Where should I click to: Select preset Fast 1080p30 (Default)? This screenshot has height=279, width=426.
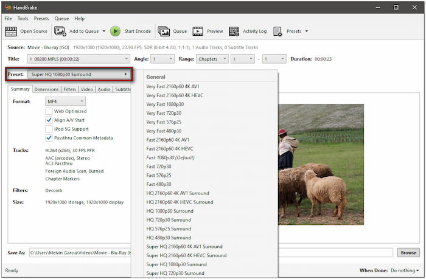point(170,157)
